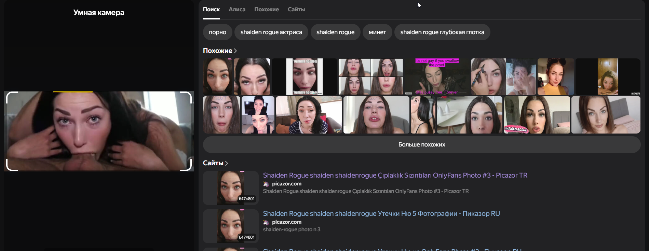Open the Похожие section heading
Image resolution: width=649 pixels, height=251 pixels.
pyautogui.click(x=218, y=51)
